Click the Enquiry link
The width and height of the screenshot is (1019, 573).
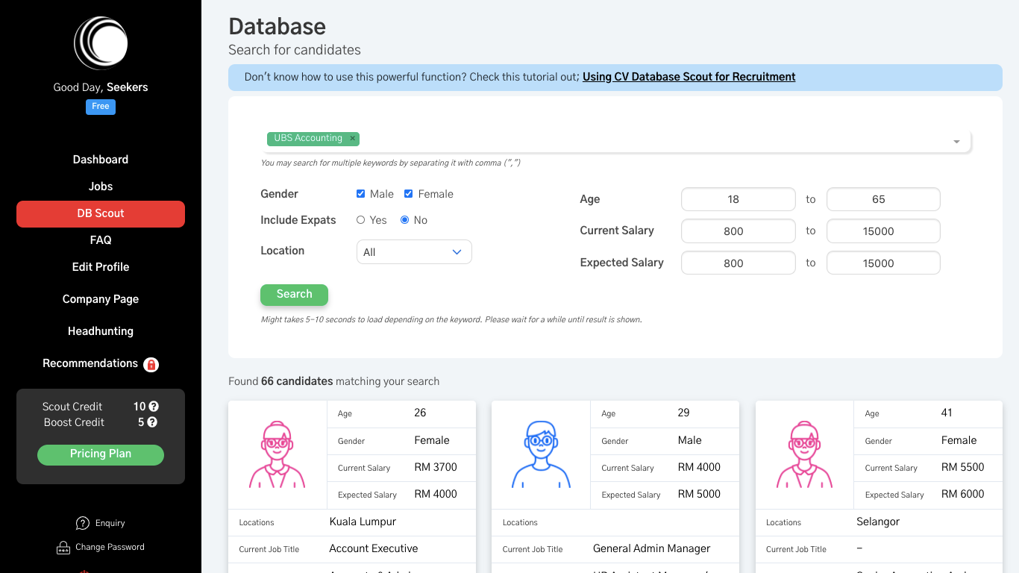pyautogui.click(x=110, y=523)
